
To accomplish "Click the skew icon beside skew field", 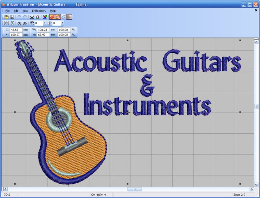I will point(49,23).
